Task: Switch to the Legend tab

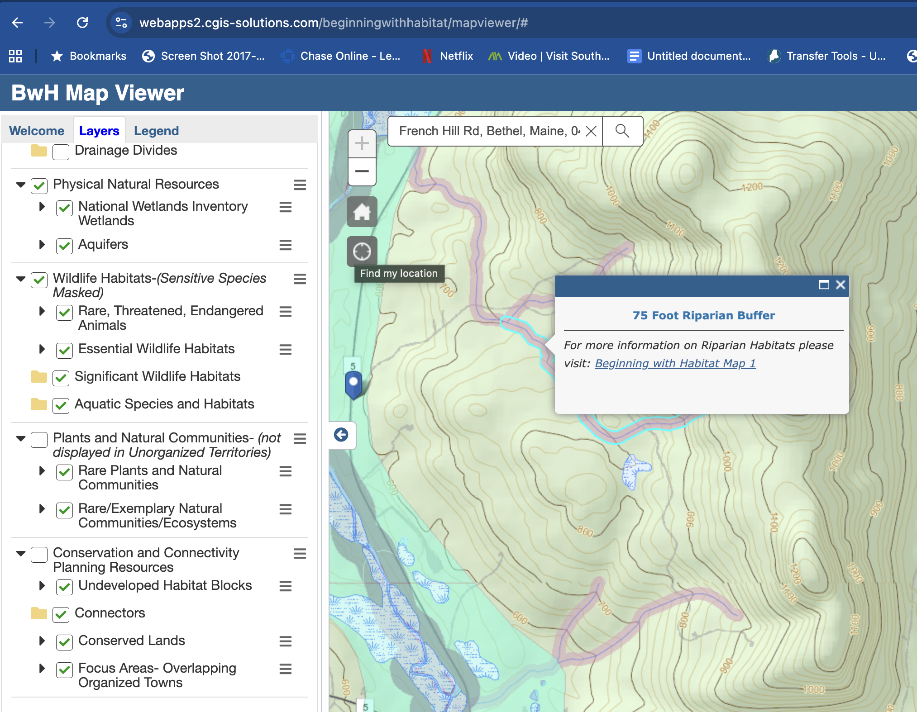Action: pyautogui.click(x=156, y=131)
